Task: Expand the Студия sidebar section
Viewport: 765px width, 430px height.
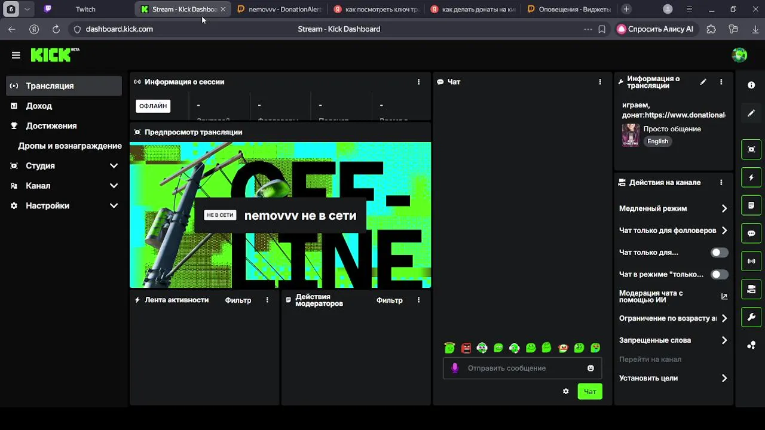Action: click(x=64, y=166)
